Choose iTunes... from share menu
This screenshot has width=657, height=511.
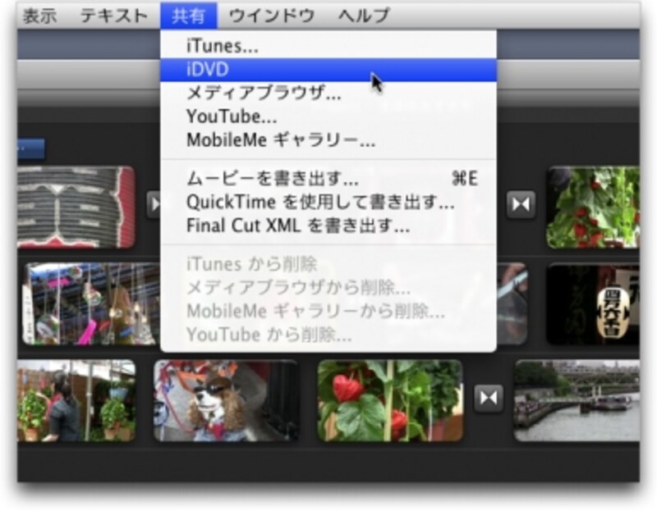click(328, 46)
